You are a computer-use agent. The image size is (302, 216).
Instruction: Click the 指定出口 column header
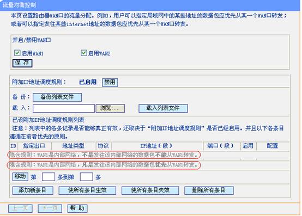click(x=34, y=146)
